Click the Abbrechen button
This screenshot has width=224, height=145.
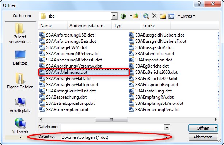pos(203,137)
